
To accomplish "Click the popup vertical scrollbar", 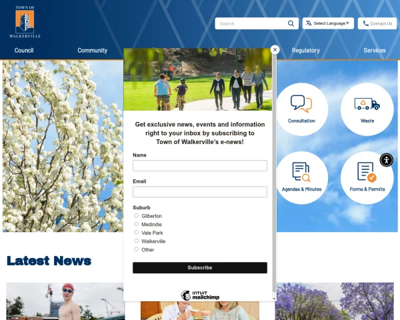I will 274,173.
